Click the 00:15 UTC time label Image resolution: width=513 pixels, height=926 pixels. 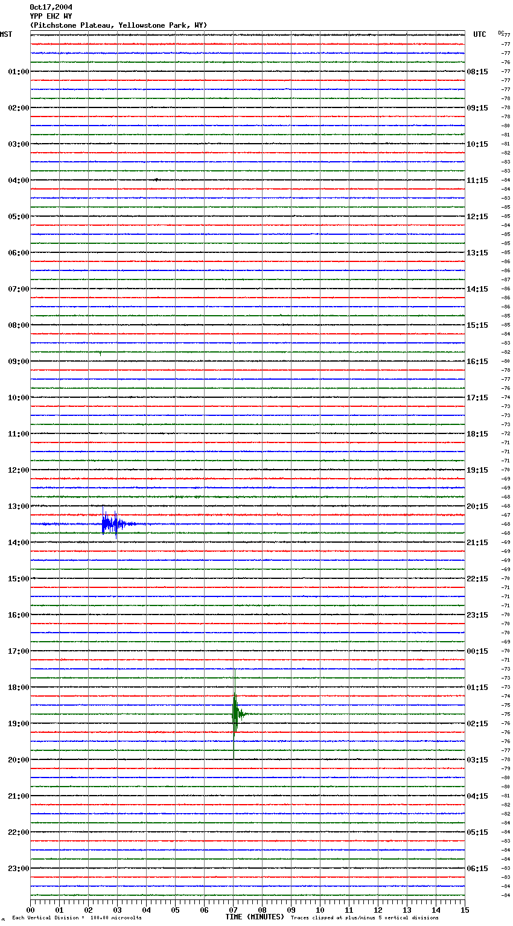(477, 651)
